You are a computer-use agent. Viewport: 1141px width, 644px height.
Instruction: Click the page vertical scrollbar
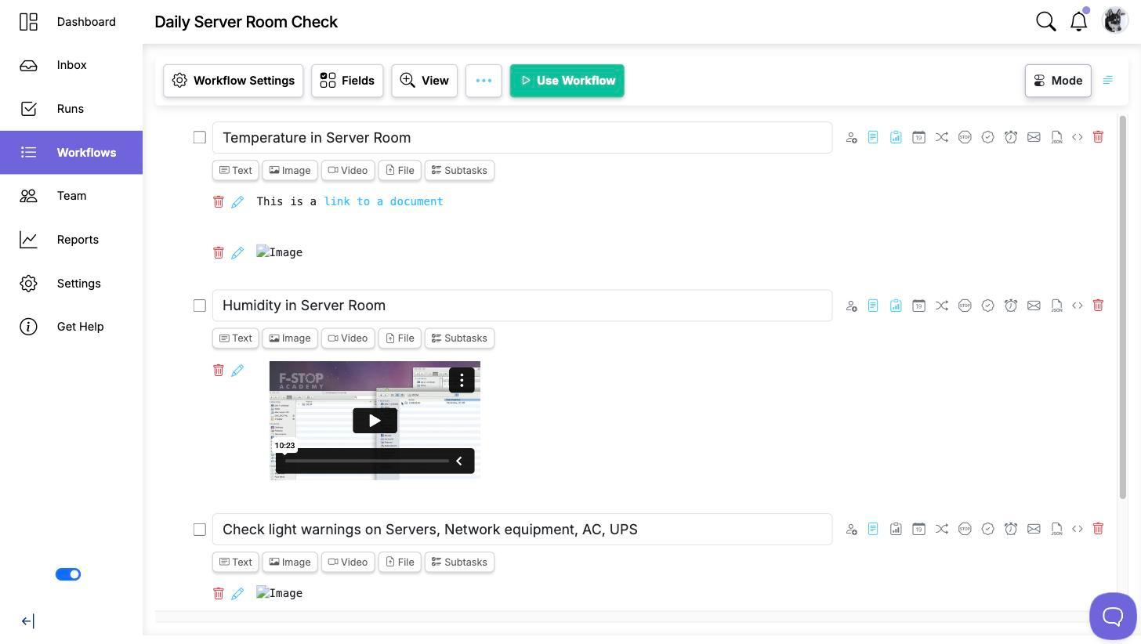pyautogui.click(x=1122, y=307)
